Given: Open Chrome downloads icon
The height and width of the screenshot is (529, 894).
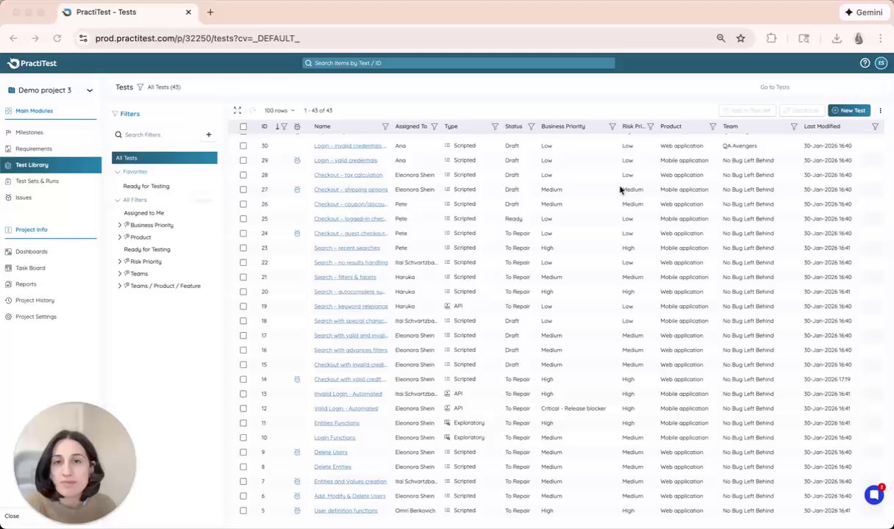Looking at the screenshot, I should 837,38.
